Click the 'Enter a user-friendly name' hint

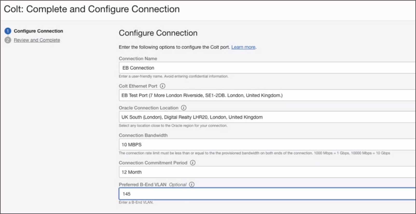[174, 76]
